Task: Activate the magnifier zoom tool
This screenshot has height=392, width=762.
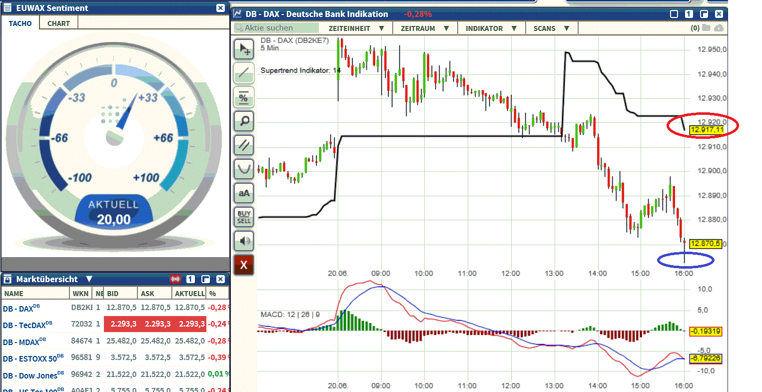Action: 244,121
